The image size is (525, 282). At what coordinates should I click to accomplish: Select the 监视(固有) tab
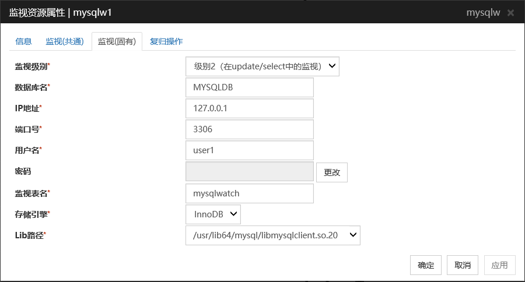pos(117,41)
